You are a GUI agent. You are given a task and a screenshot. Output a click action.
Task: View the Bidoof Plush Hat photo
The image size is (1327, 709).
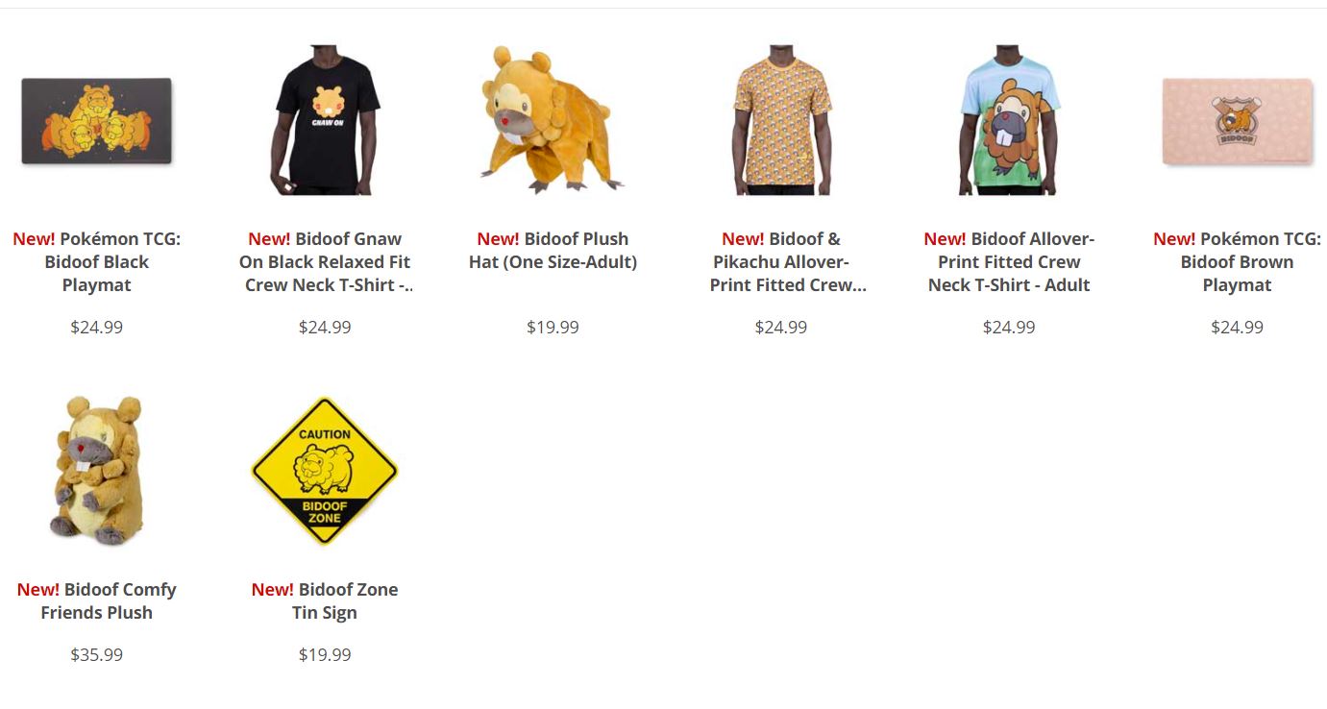click(x=553, y=119)
